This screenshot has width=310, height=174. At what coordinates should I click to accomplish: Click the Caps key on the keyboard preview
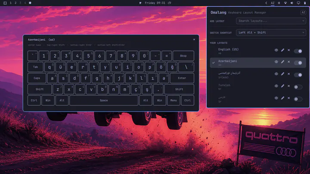(x=37, y=78)
